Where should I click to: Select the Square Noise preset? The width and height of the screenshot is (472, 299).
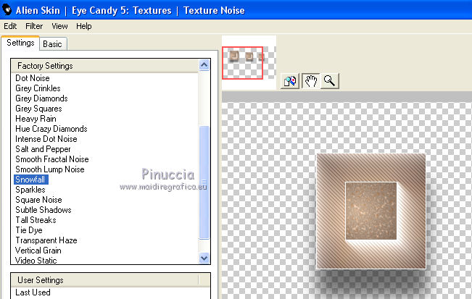(x=39, y=200)
